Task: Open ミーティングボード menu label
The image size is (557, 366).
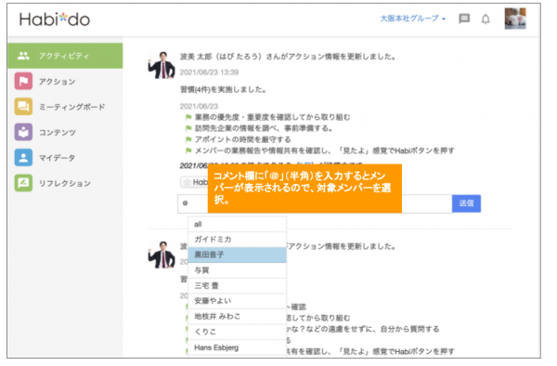Action: (72, 107)
